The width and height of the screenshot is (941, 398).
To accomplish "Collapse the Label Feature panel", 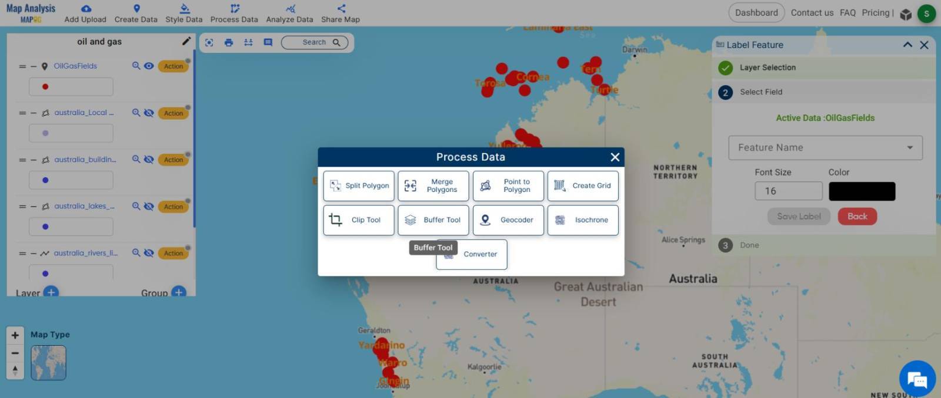I will tap(907, 45).
